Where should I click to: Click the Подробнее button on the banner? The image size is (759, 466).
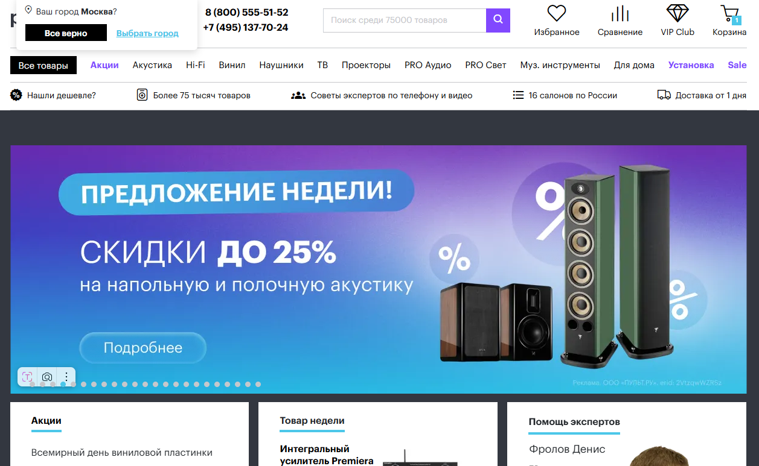(143, 348)
